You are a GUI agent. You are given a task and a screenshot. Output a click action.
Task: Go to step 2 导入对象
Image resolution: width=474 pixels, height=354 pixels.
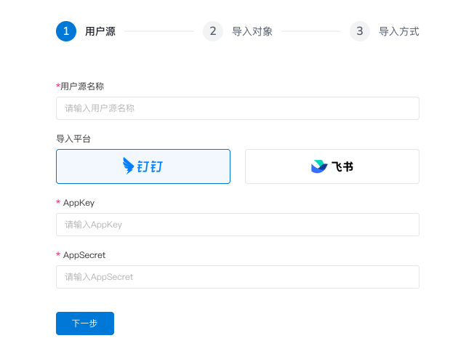[x=238, y=31]
